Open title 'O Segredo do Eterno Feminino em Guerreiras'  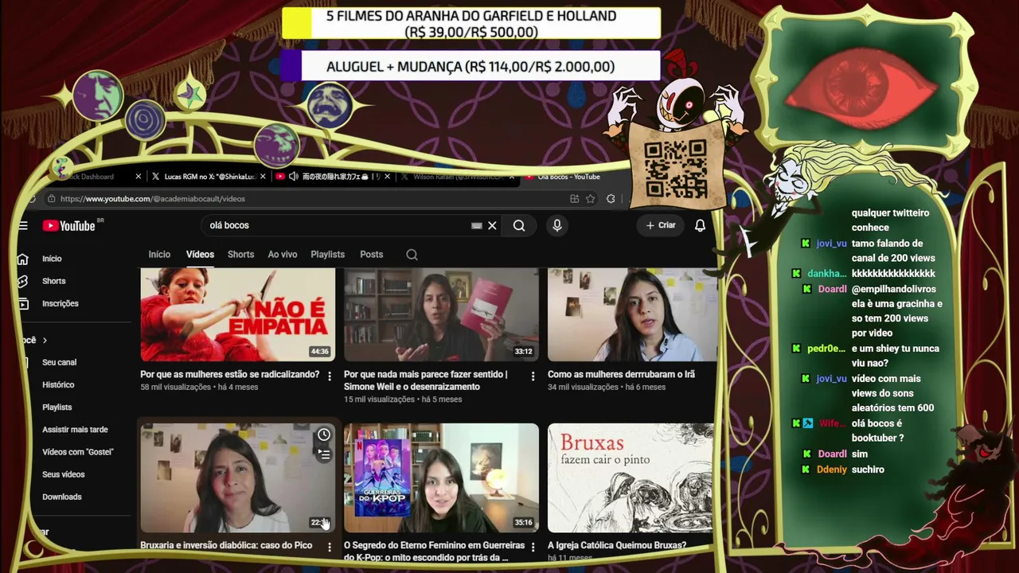[x=435, y=551]
